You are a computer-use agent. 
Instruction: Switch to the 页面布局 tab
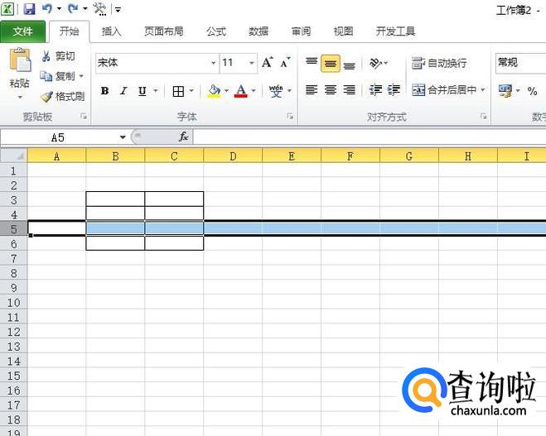164,31
